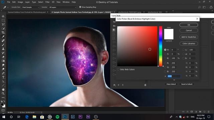Expand the tool preset picker arrow

coord(8,7)
